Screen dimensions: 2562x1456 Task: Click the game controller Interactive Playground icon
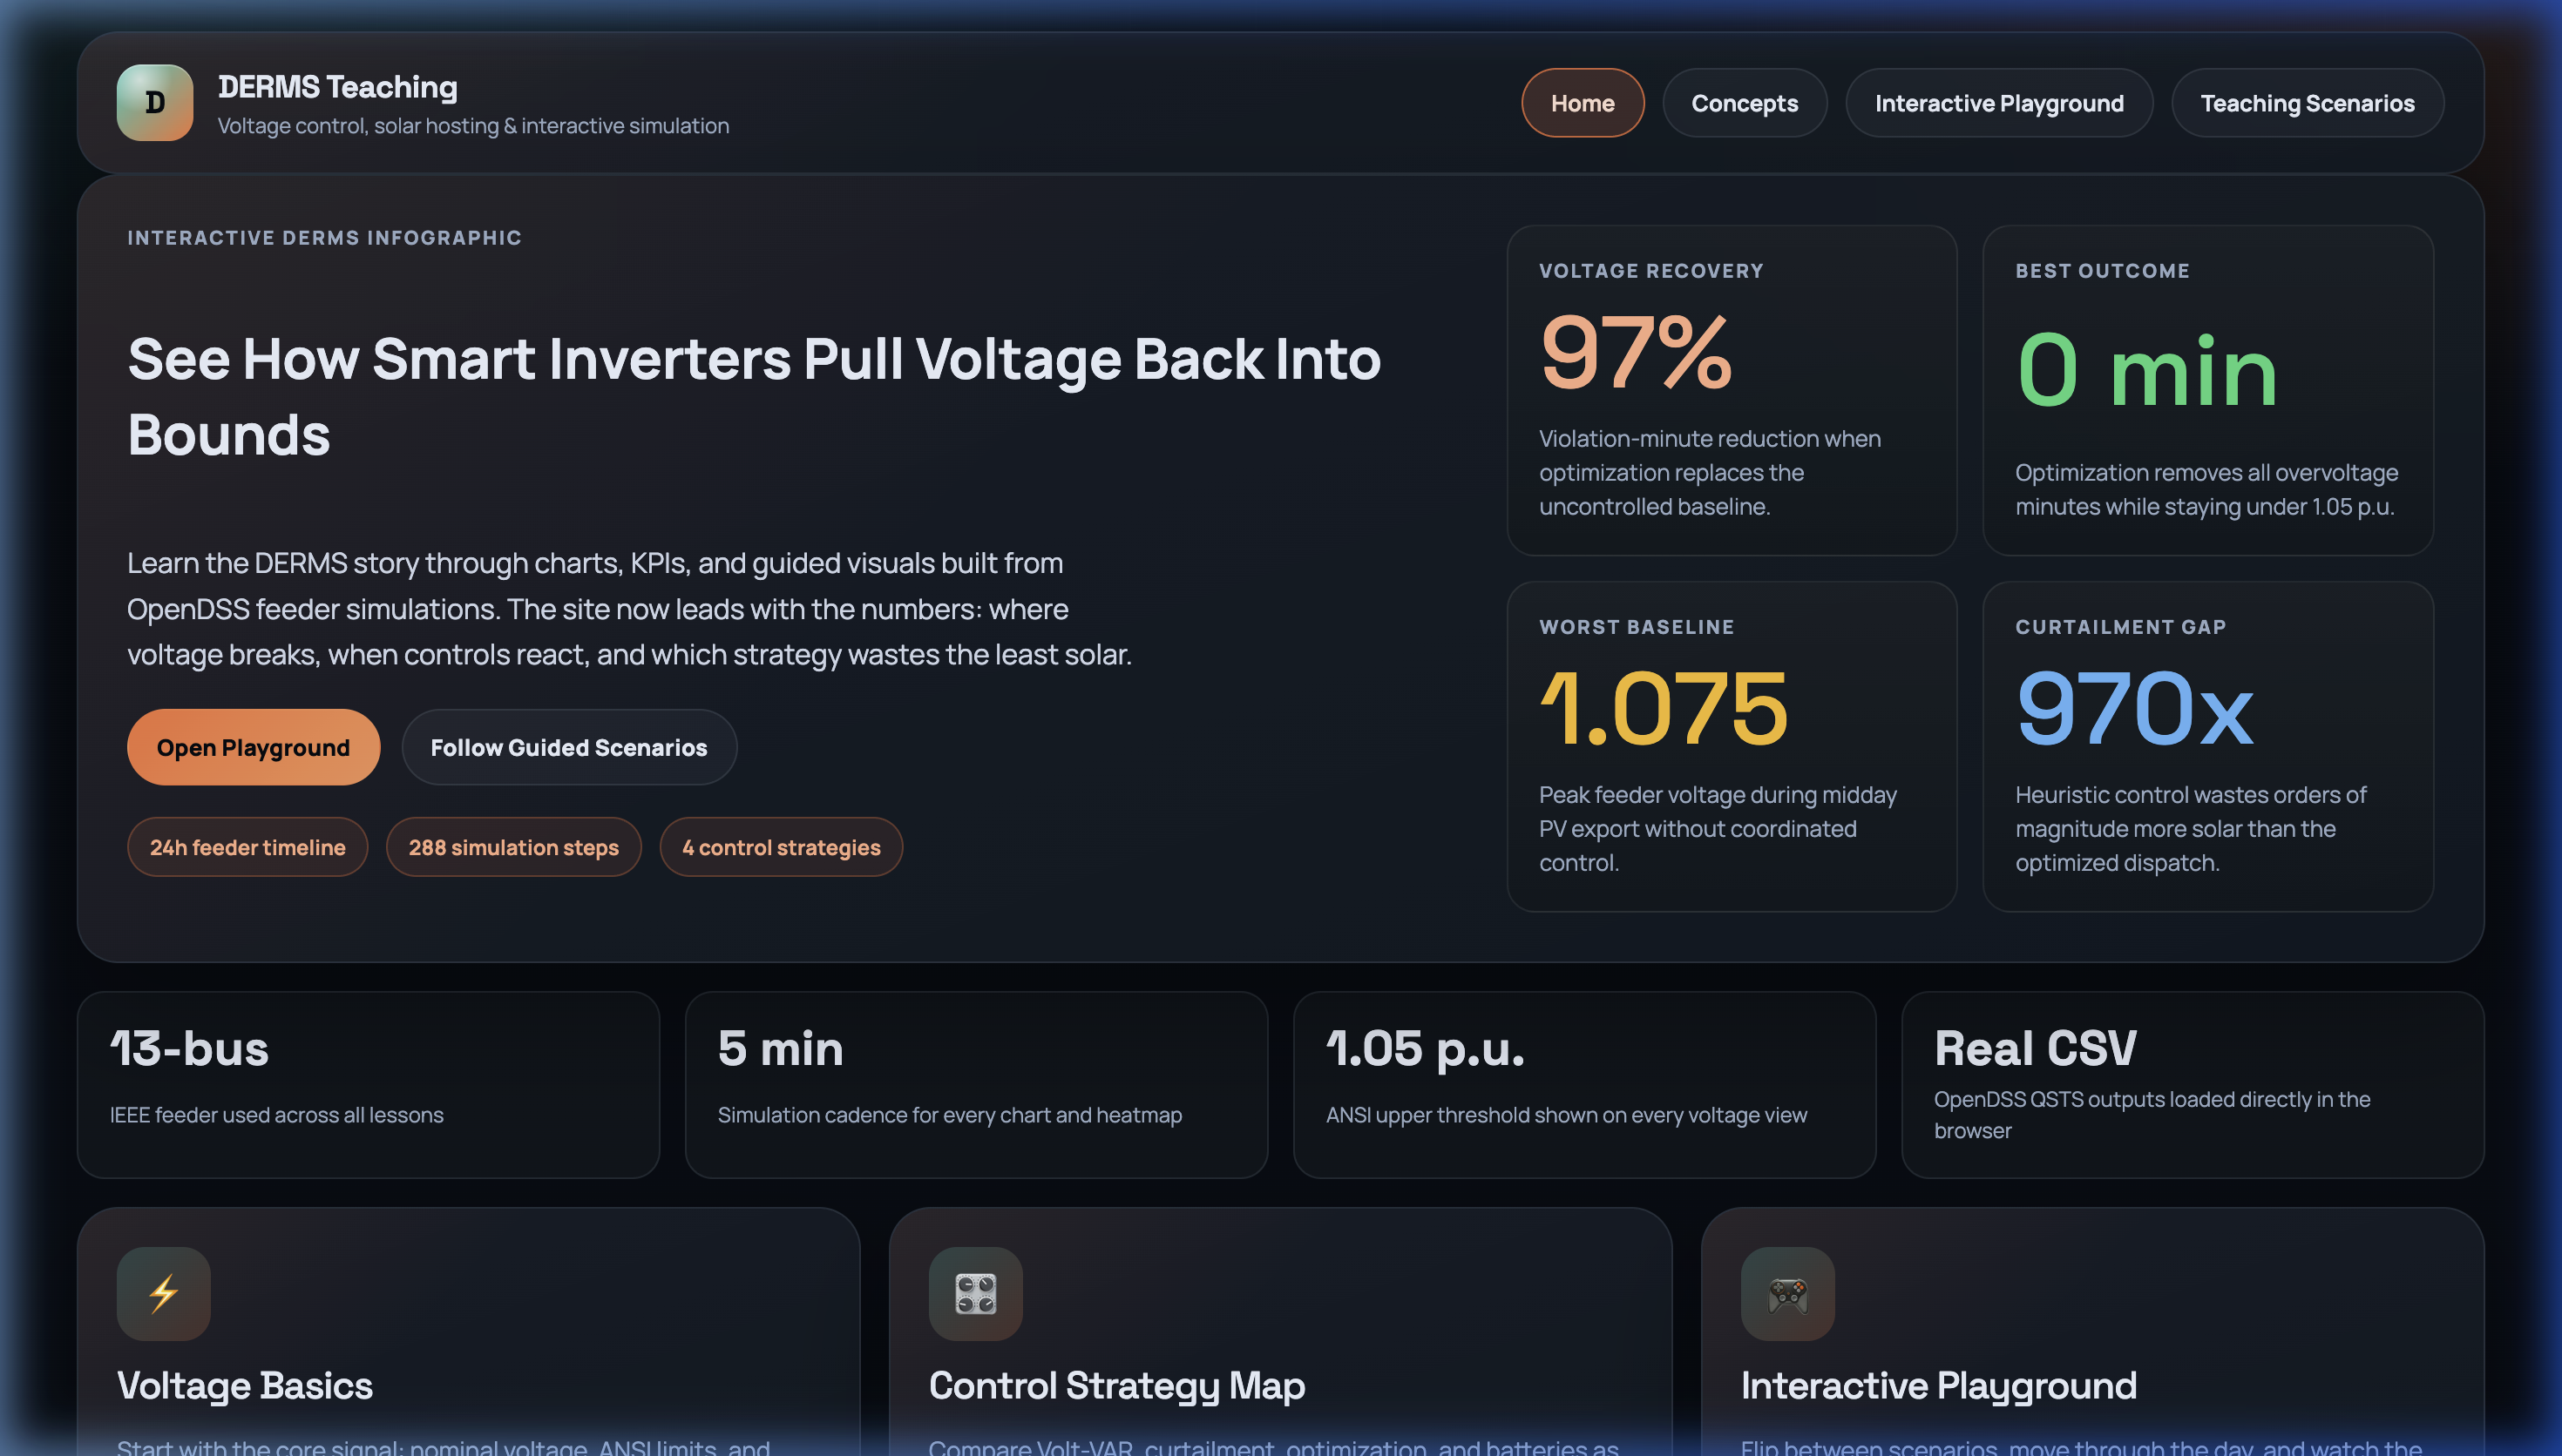(1786, 1293)
